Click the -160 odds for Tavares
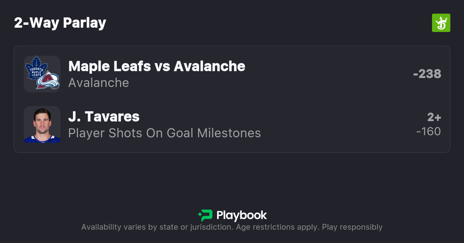This screenshot has width=464, height=243. coord(428,131)
